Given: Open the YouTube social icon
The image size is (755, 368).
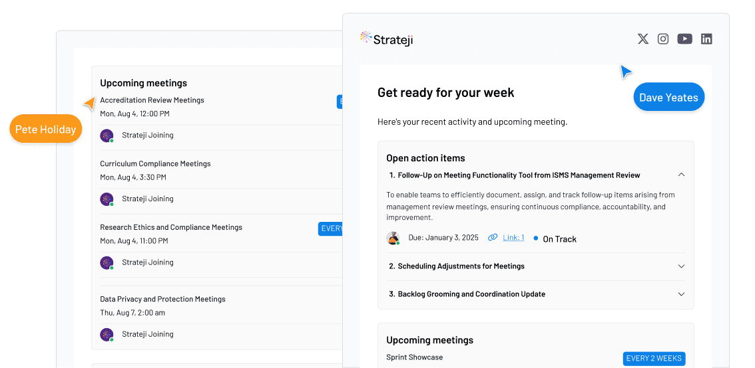Looking at the screenshot, I should coord(684,39).
